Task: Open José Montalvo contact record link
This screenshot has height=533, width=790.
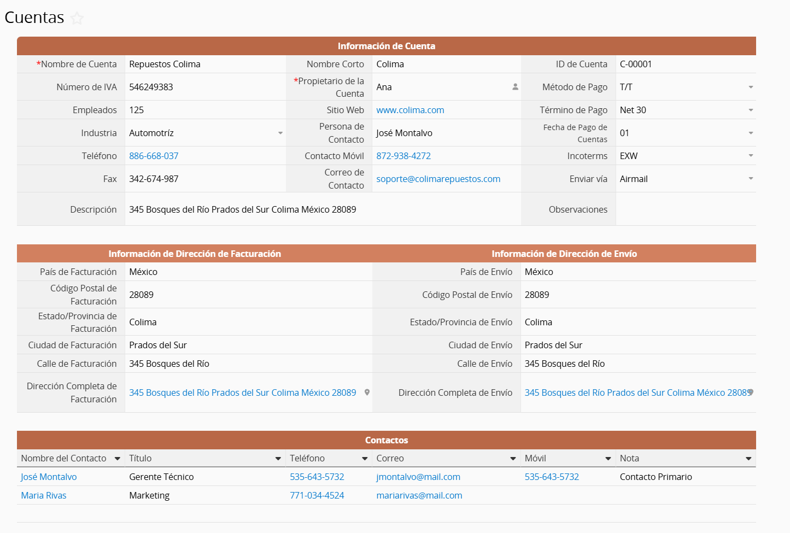Action: point(49,477)
